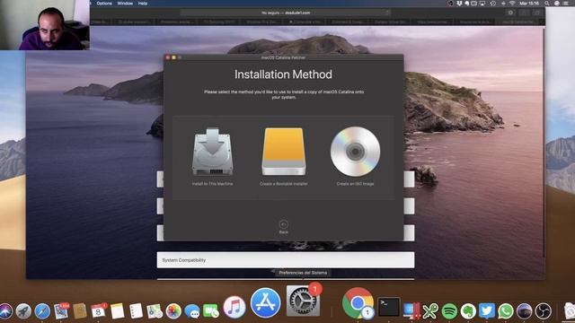Open the Help menu in the menu bar
Screen dimensions: 575x323
coord(143,4)
